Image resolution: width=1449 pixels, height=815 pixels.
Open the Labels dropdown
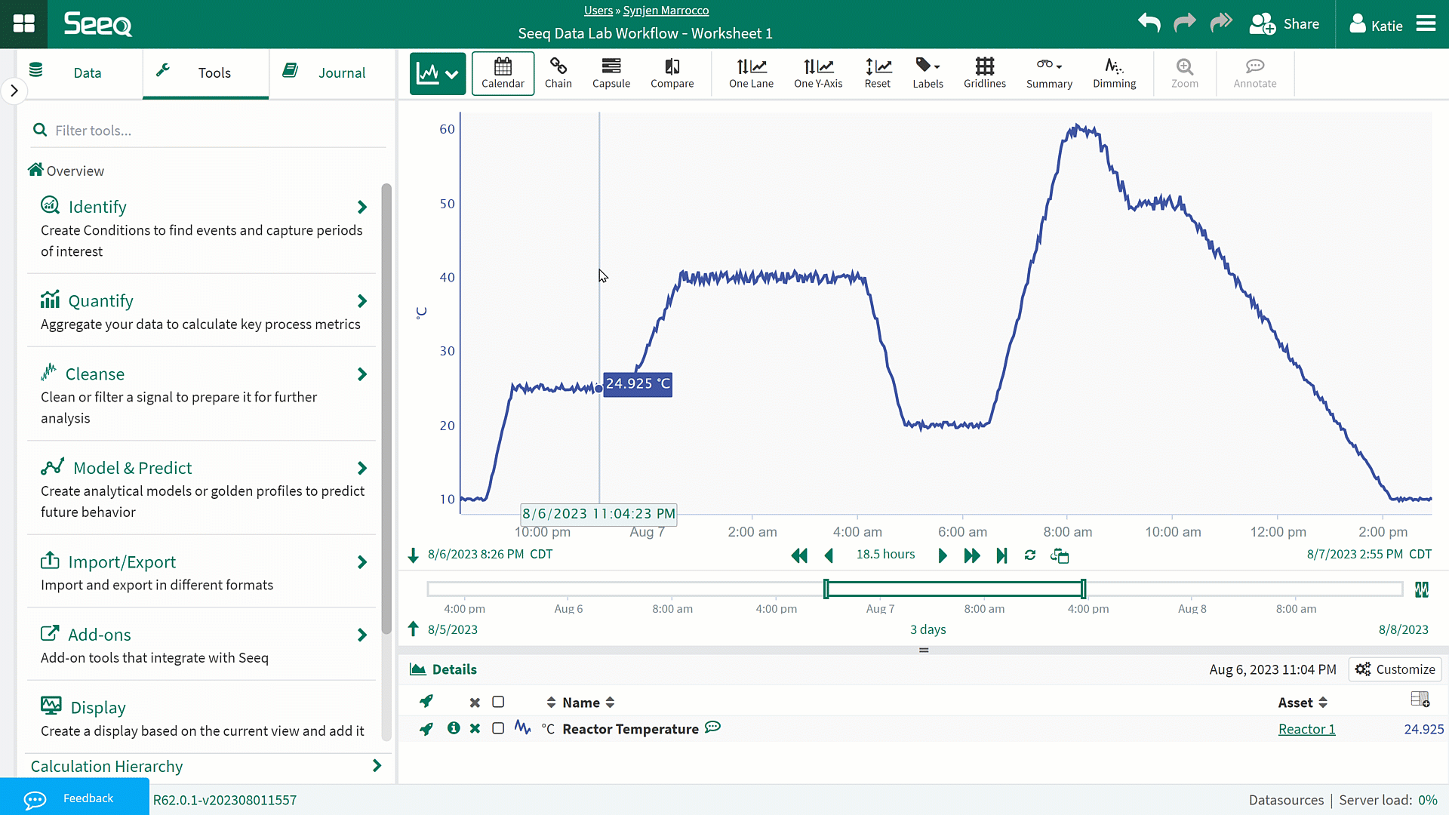[x=928, y=73]
